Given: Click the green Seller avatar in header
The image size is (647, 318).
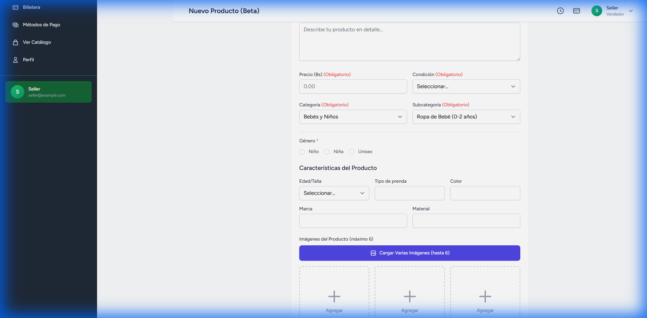Looking at the screenshot, I should click(596, 11).
